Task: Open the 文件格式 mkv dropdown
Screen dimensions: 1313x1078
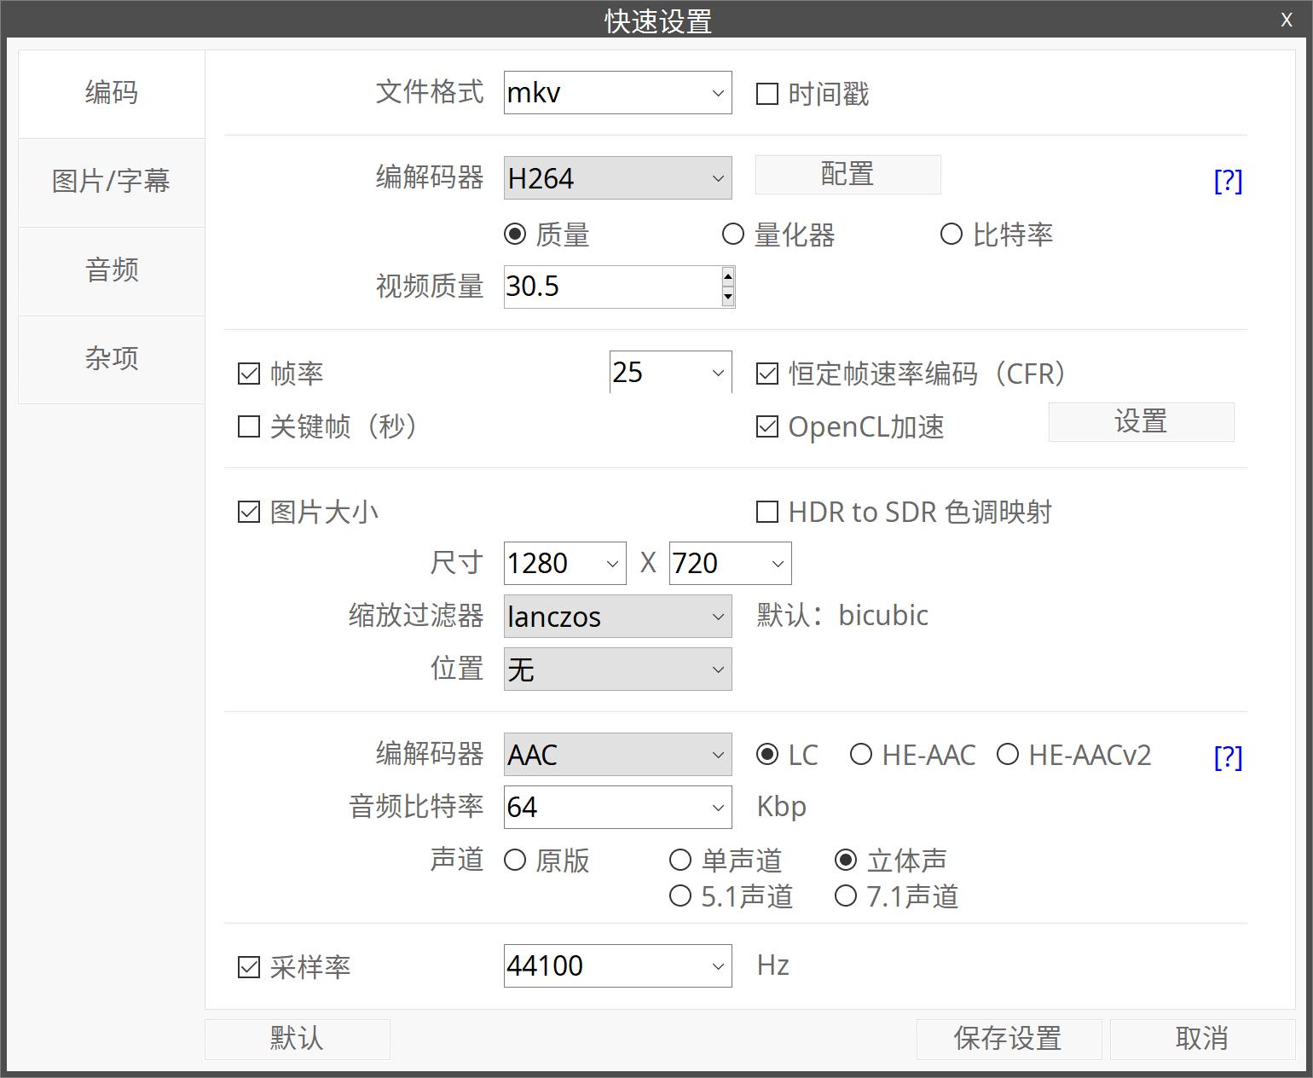Action: 617,92
